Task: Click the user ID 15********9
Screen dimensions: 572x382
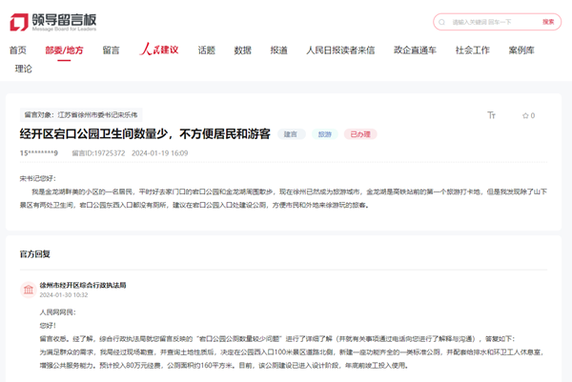Action: point(39,153)
